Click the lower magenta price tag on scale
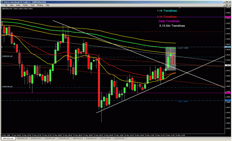Viewport: 232px width, 141px height. pyautogui.click(x=228, y=93)
